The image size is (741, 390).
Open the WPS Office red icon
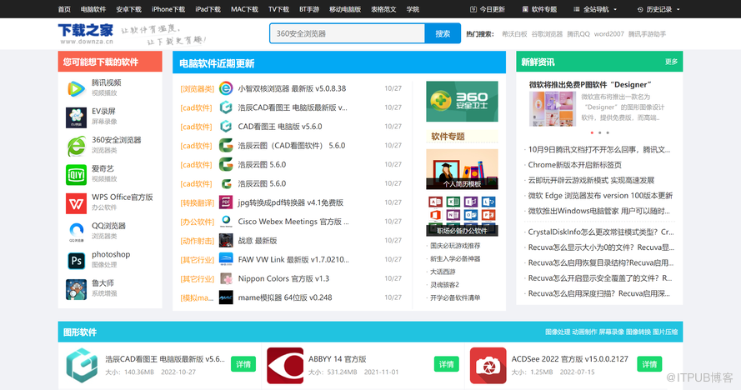pyautogui.click(x=76, y=203)
